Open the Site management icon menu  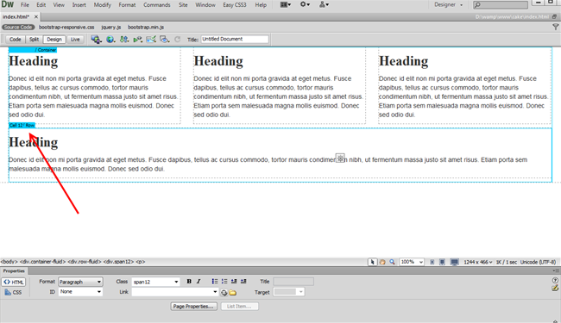point(324,4)
